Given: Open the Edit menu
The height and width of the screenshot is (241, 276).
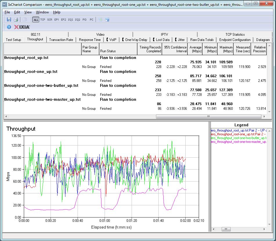Looking at the screenshot, I should pyautogui.click(x=17, y=12).
